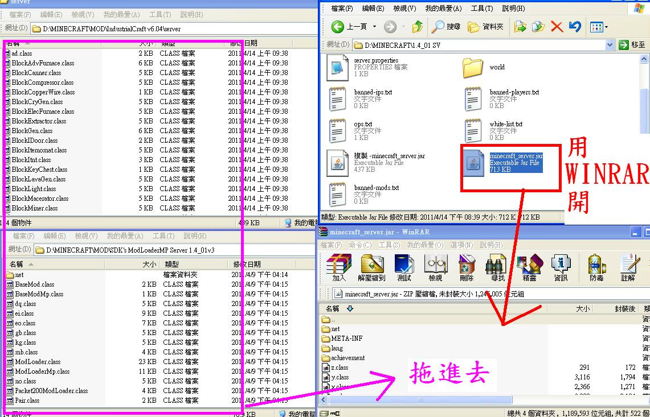The width and height of the screenshot is (650, 417).
Task: Select minecraft_server.jar in 1.4_01 SV window
Action: point(504,163)
